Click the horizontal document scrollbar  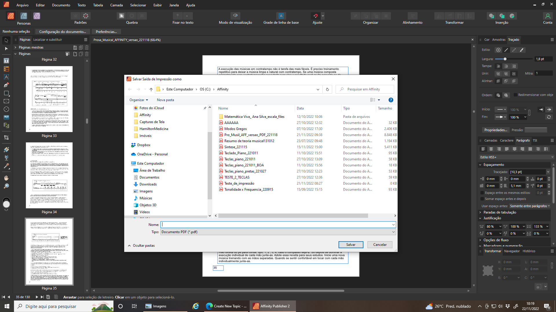click(x=281, y=291)
